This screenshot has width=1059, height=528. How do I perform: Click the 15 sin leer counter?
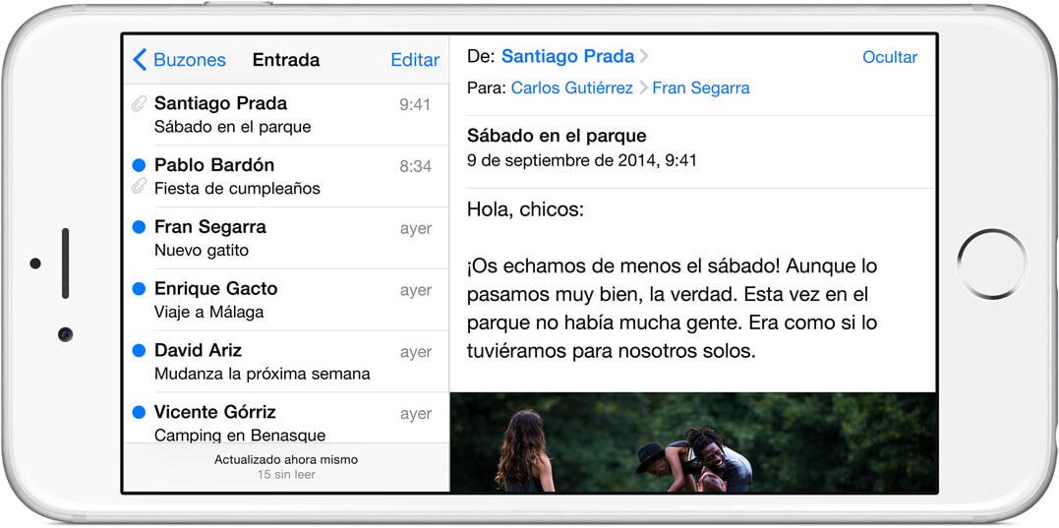[x=286, y=475]
